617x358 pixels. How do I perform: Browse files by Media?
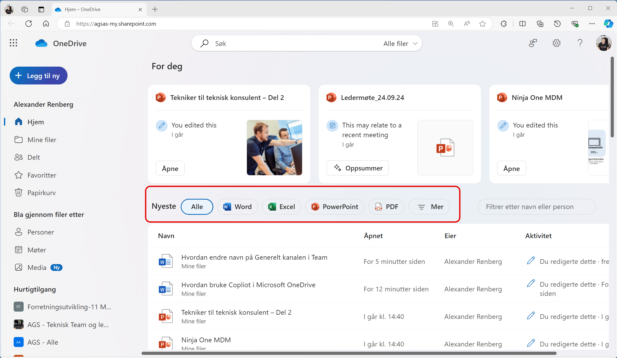[37, 268]
